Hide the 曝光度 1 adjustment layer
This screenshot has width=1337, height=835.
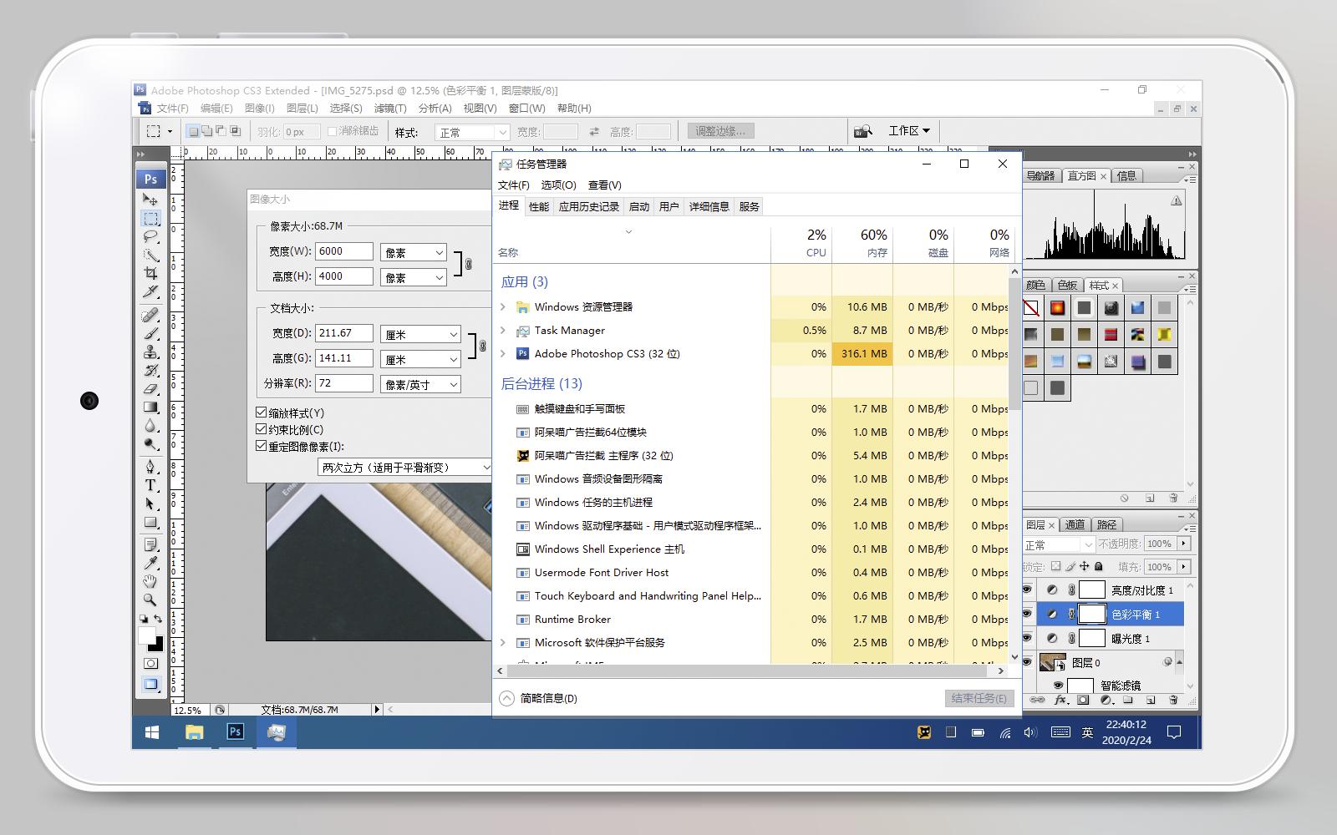(1026, 638)
